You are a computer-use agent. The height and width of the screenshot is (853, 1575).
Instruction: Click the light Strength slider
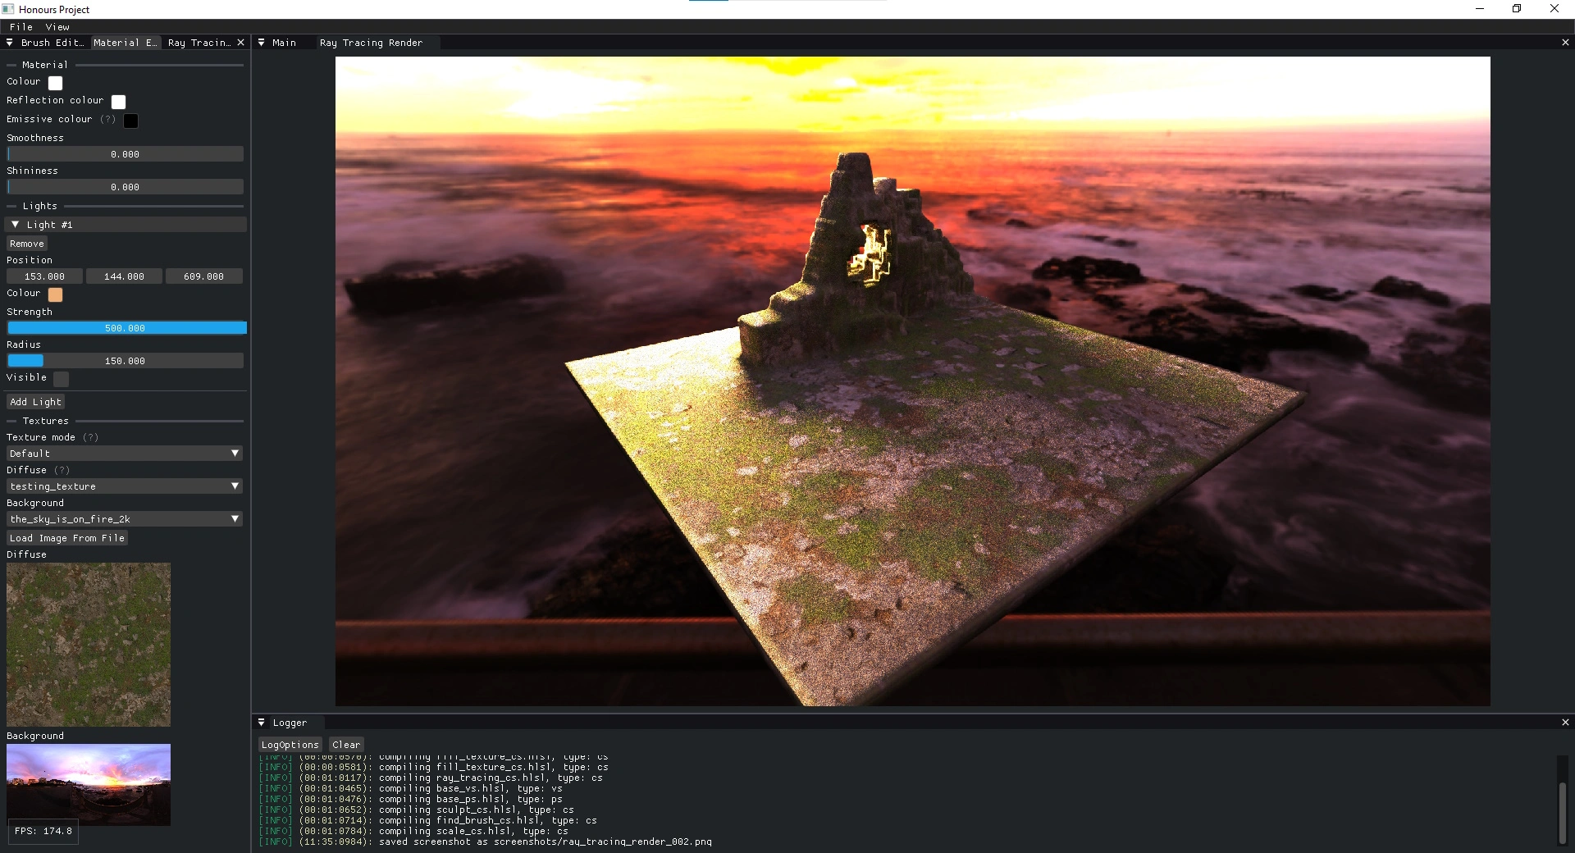click(126, 328)
